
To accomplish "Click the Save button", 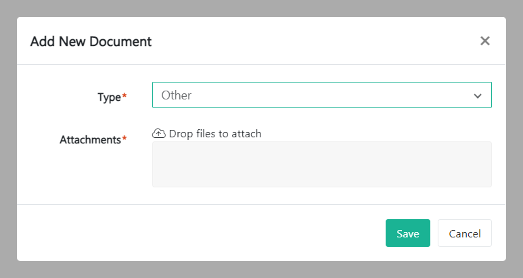I will point(407,233).
